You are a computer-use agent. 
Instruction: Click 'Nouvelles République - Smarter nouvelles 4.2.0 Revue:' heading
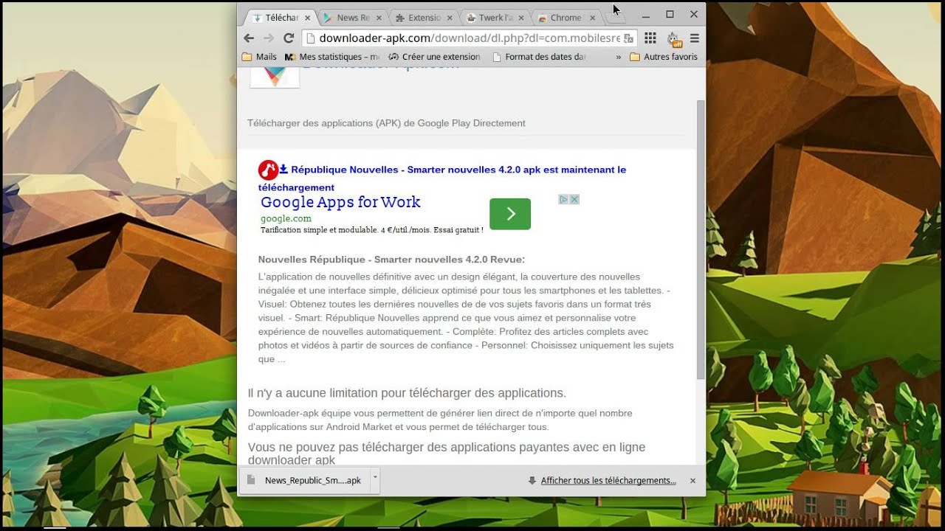point(391,260)
